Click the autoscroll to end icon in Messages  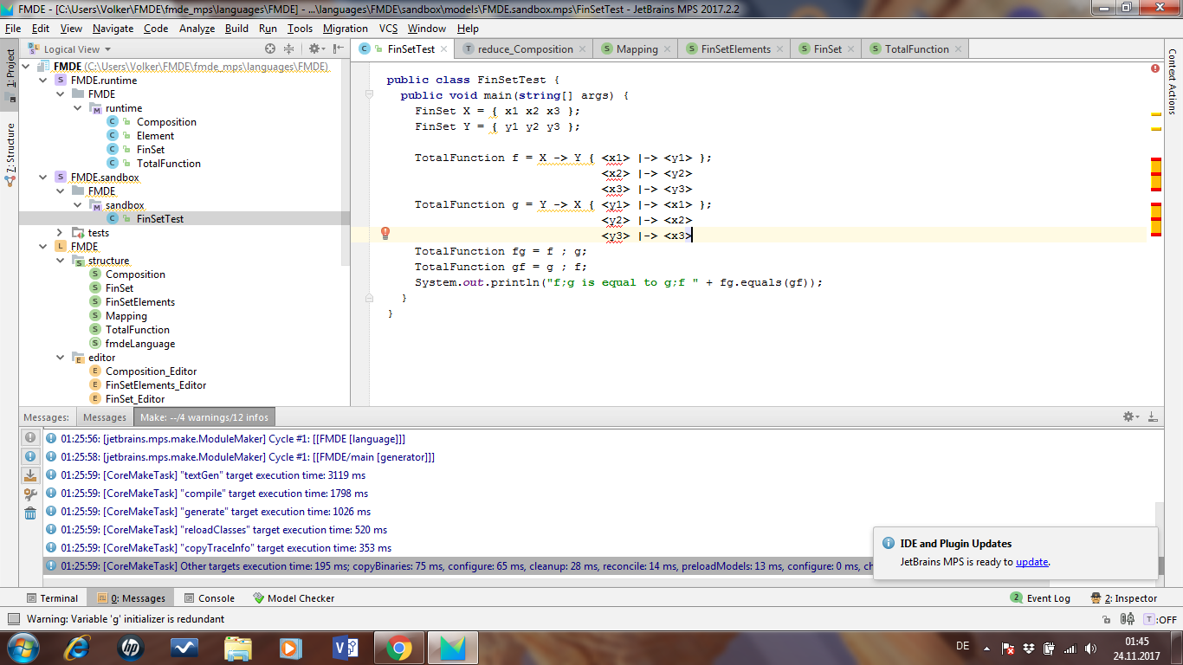pos(30,475)
